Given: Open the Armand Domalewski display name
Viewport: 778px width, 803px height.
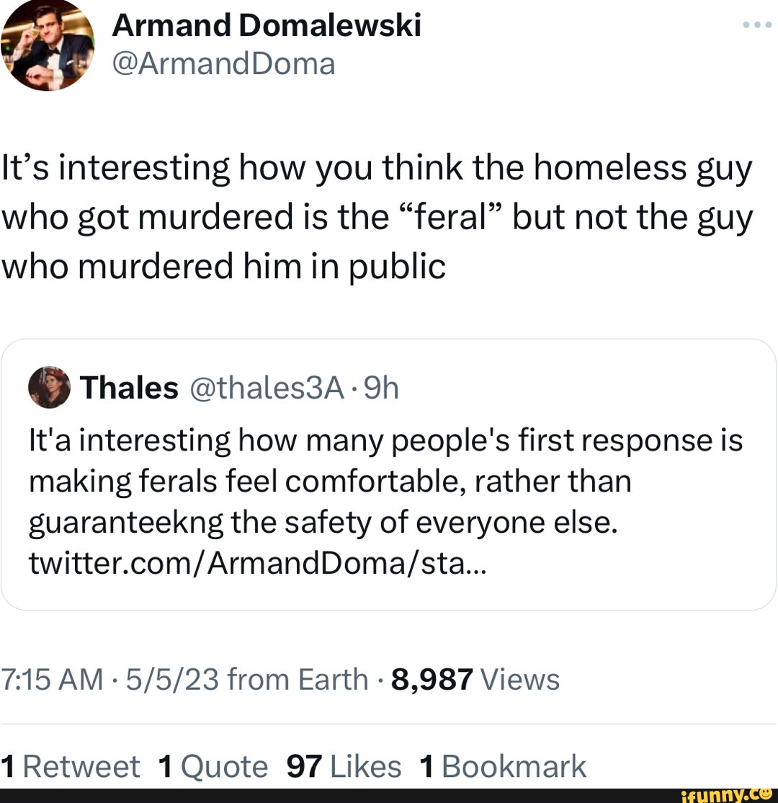Looking at the screenshot, I should (x=267, y=26).
